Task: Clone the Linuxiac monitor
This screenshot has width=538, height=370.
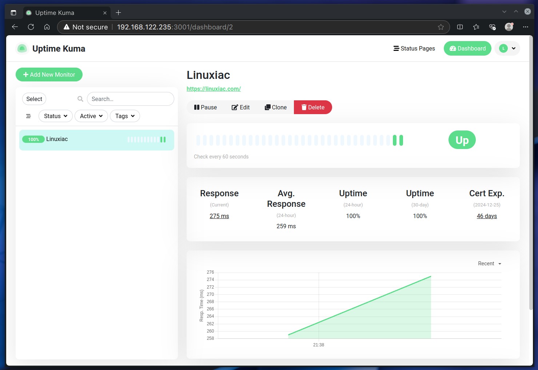Action: coord(276,107)
